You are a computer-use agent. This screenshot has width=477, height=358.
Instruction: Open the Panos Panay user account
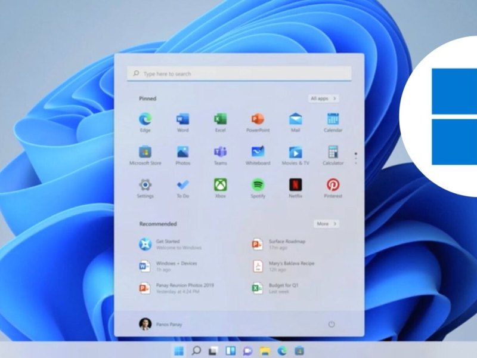coord(160,324)
